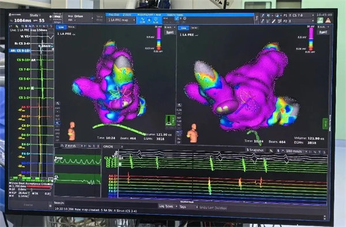
Task: Adjust the red CL acceptance slider
Action: tap(39, 187)
